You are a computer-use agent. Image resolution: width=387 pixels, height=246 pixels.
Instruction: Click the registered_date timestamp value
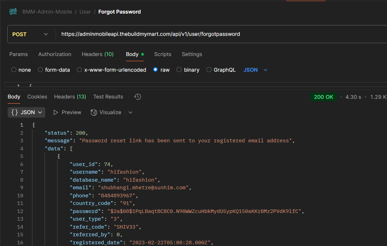170,243
